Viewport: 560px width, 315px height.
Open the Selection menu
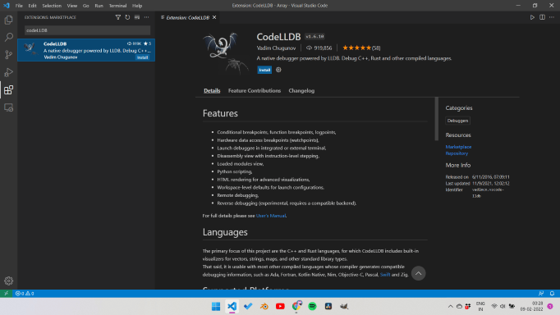tap(52, 6)
